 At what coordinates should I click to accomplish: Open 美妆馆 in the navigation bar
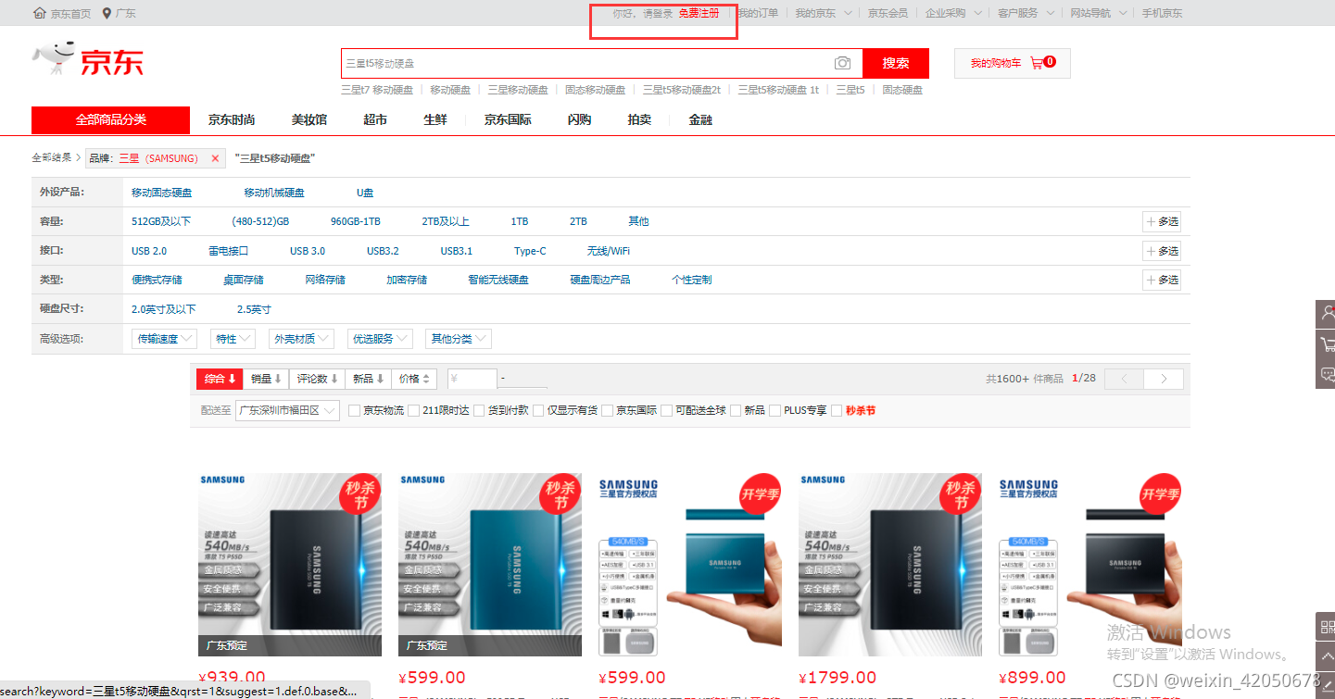click(309, 120)
